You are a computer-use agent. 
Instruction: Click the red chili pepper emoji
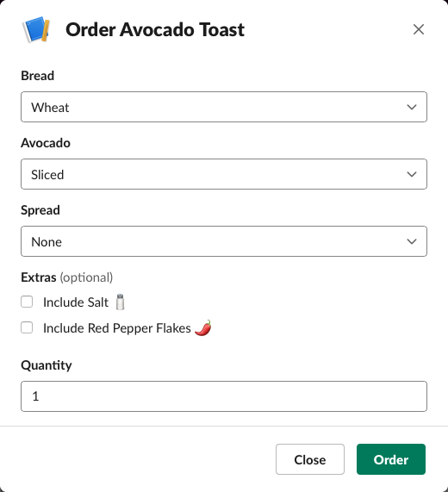click(x=203, y=328)
